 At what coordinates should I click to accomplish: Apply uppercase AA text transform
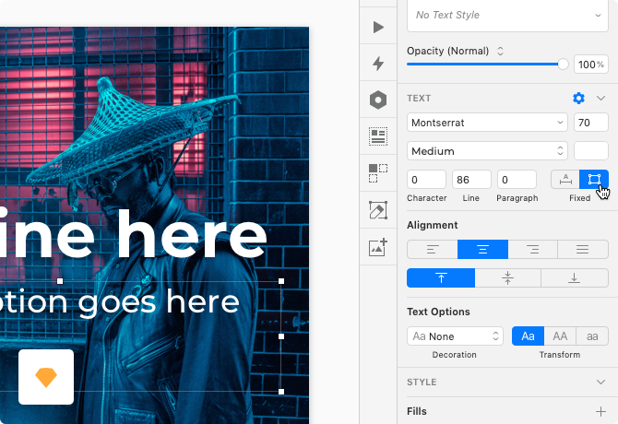click(560, 336)
